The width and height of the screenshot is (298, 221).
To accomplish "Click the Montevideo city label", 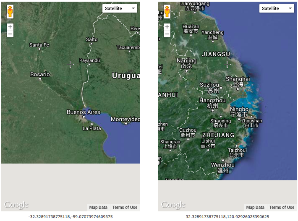I will point(125,120).
